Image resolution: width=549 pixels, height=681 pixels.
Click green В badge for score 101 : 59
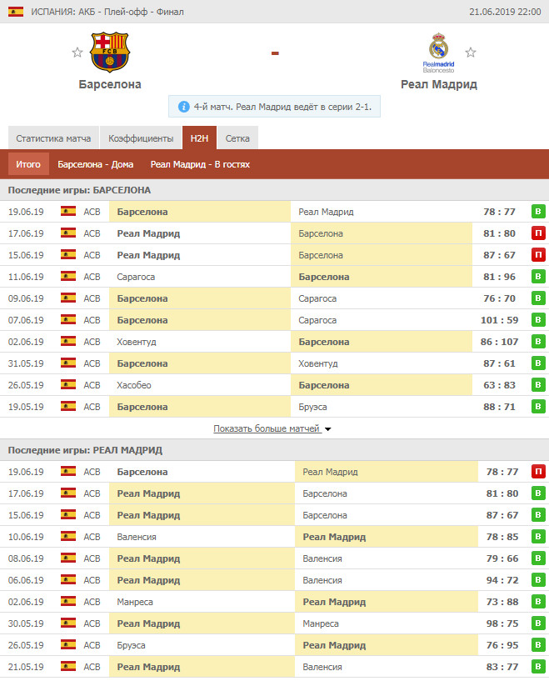tap(538, 320)
